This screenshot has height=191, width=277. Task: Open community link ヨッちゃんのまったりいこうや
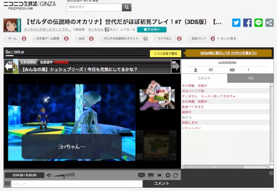coord(47,29)
